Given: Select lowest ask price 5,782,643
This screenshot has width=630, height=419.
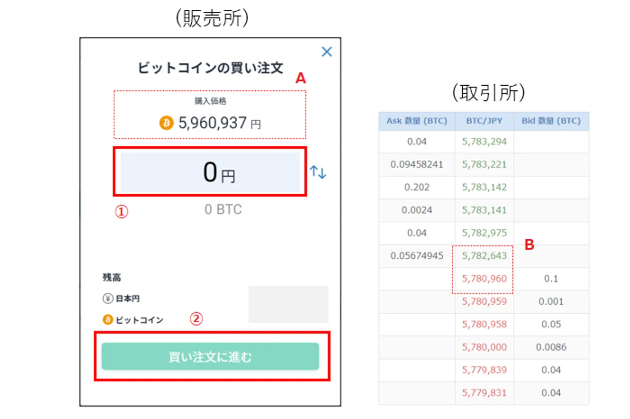Looking at the screenshot, I should (x=484, y=256).
